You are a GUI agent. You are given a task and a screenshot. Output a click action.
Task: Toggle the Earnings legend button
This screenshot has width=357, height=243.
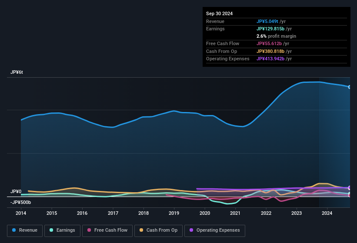(x=62, y=230)
